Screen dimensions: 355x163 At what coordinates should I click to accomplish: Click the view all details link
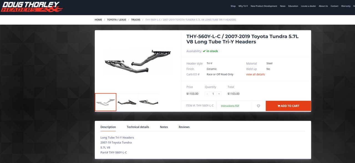255,74
